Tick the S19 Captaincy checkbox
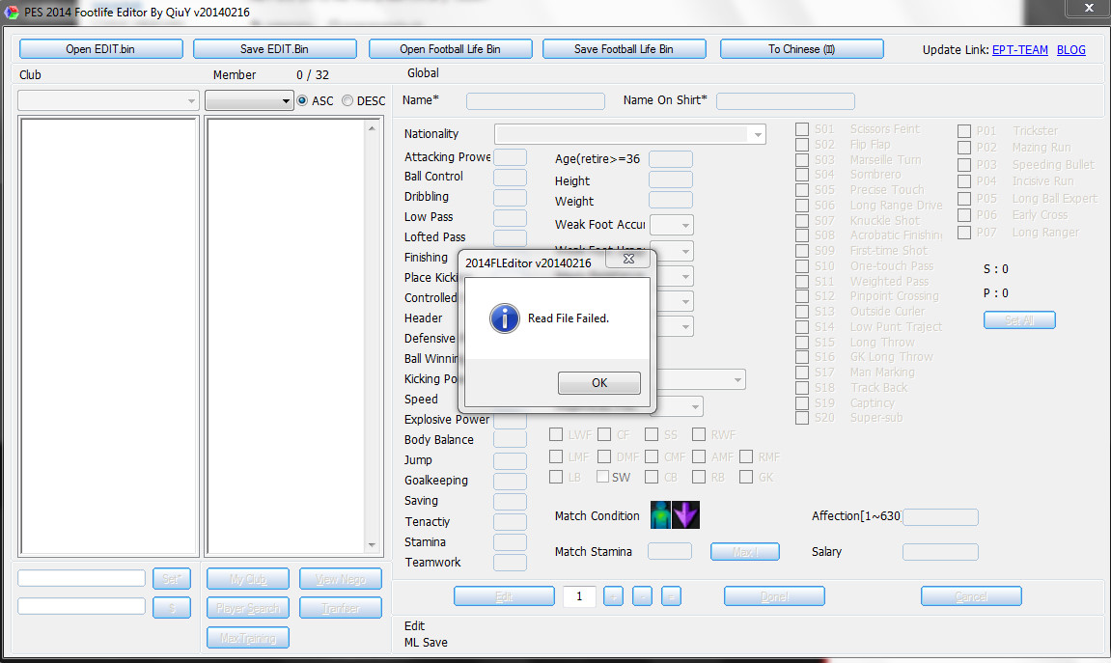Image resolution: width=1111 pixels, height=663 pixels. 802,403
